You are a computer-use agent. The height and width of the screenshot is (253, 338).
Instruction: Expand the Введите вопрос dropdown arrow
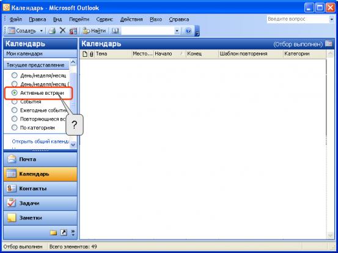tap(332, 20)
